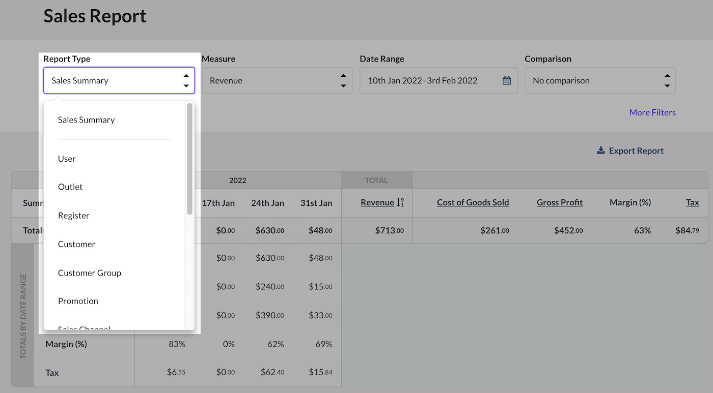
Task: Open the More Filters link
Action: [x=652, y=112]
